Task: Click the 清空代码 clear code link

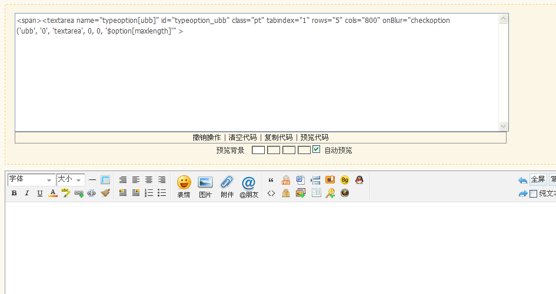Action: 242,138
